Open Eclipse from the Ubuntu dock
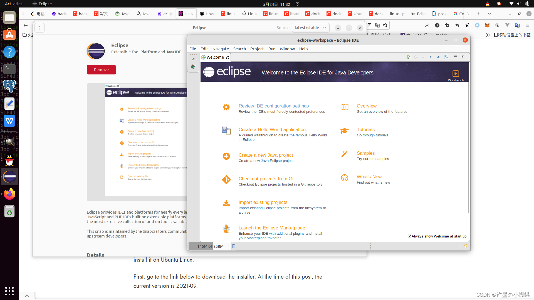The height and width of the screenshot is (300, 534). [x=10, y=177]
